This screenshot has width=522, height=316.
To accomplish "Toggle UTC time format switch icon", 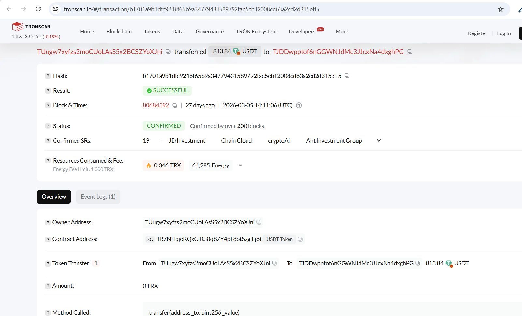I will click(299, 105).
